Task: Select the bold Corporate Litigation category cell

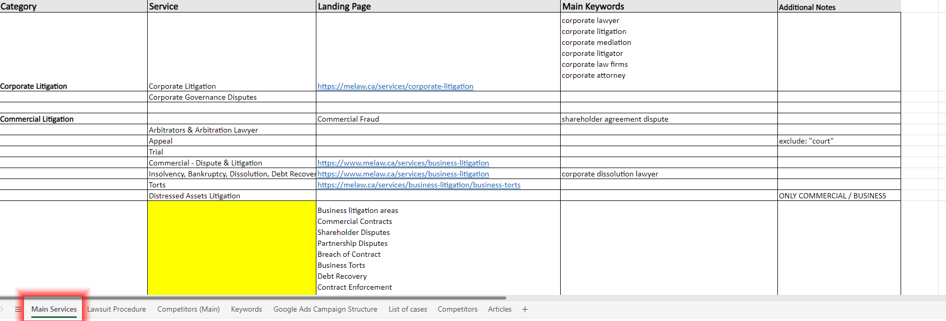Action: click(74, 52)
